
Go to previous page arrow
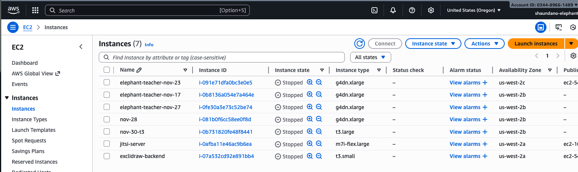(537, 56)
